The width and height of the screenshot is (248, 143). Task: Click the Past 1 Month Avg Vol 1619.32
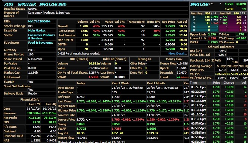153,133
